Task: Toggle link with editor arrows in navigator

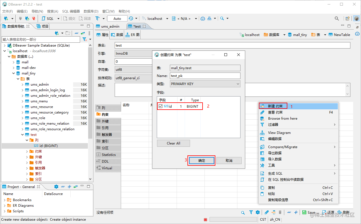Action: tap(83, 33)
